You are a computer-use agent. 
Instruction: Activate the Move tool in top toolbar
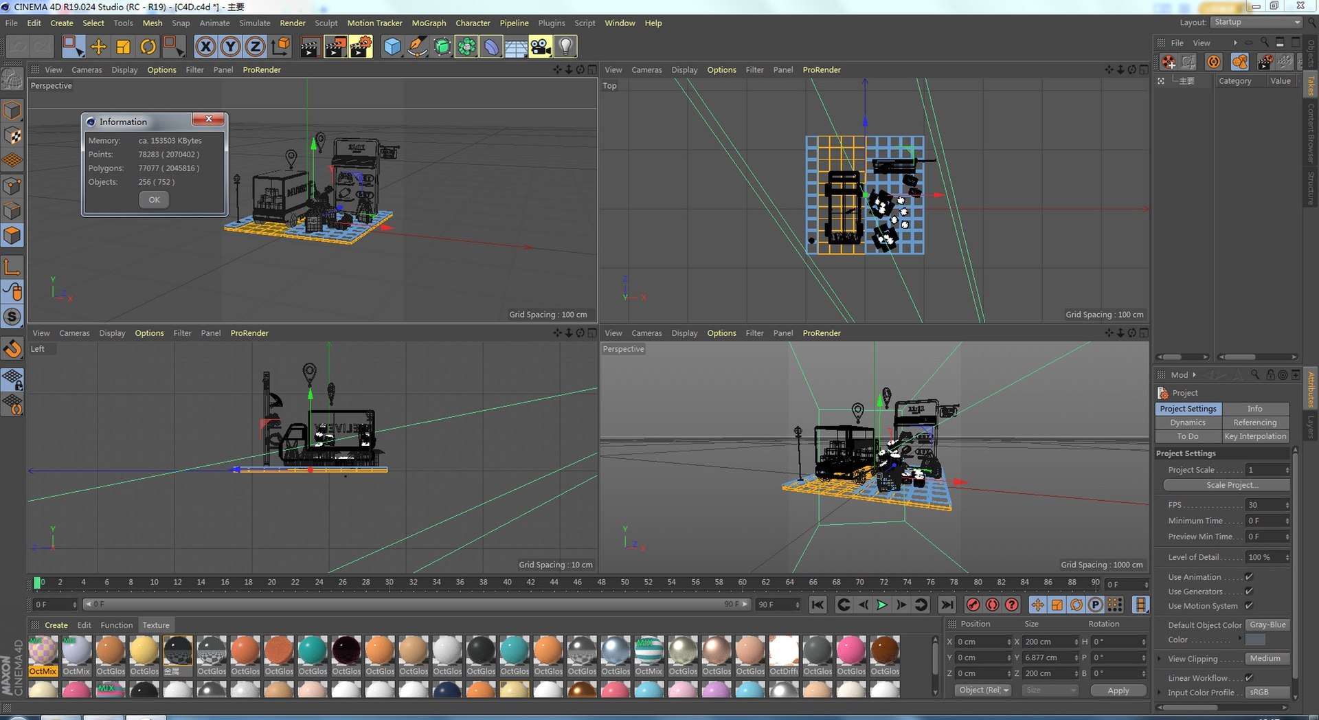tap(98, 47)
